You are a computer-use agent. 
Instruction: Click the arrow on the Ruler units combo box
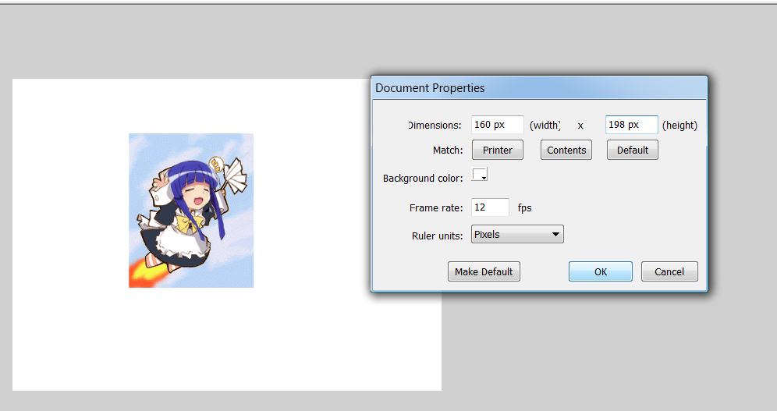pos(555,234)
